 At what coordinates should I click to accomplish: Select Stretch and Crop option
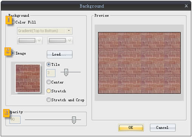click(x=49, y=100)
